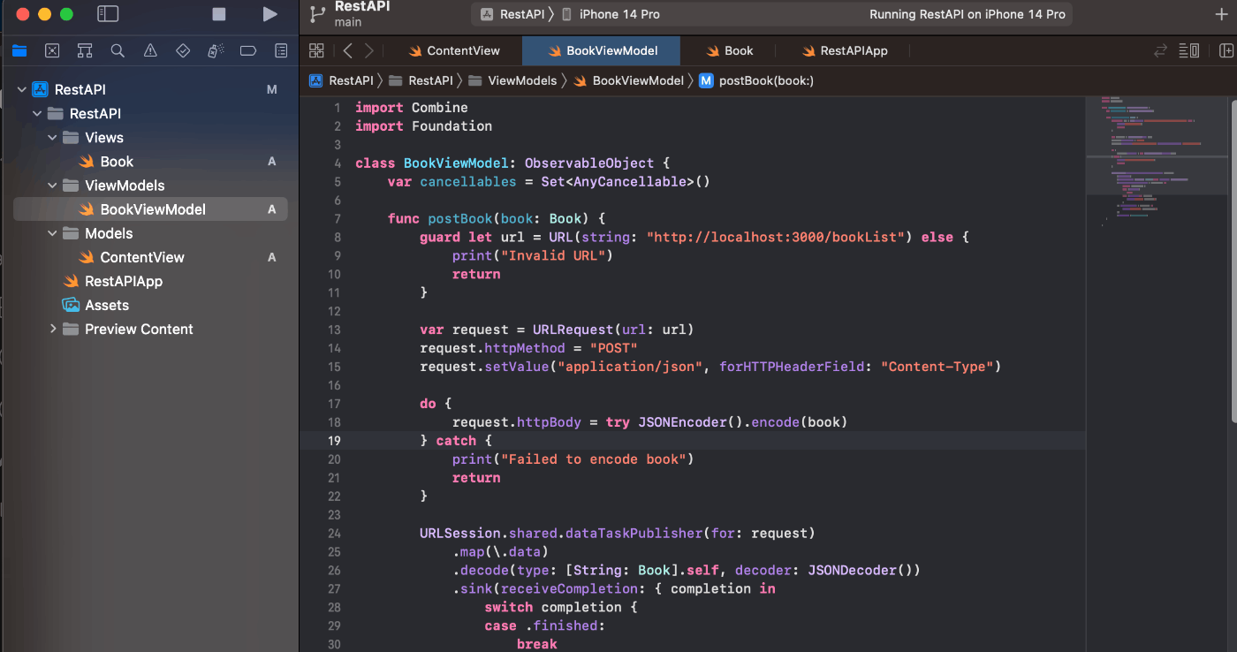Screen dimensions: 1237x652
Task: Open the Issue navigator warning icon
Action: [150, 50]
